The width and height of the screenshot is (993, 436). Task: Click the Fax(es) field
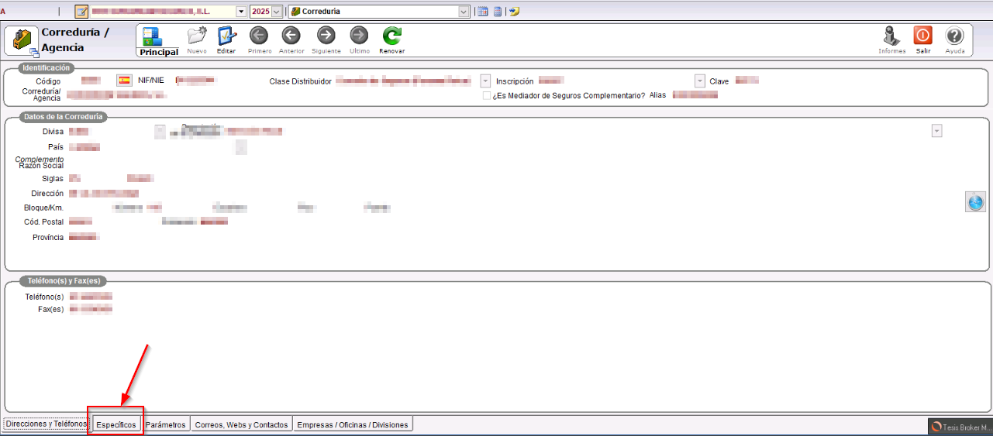91,309
